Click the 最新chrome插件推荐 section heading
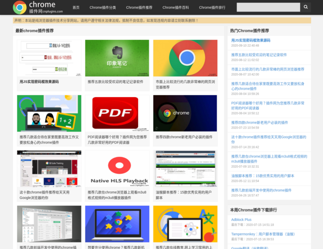This screenshot has height=249, width=323. point(34,31)
